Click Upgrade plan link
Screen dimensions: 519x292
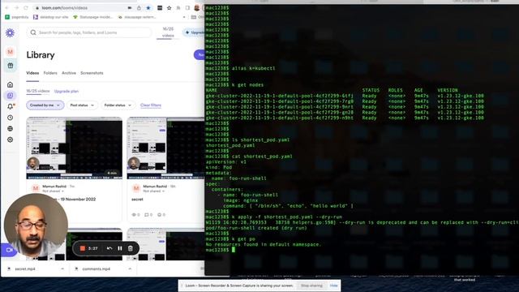click(x=66, y=92)
